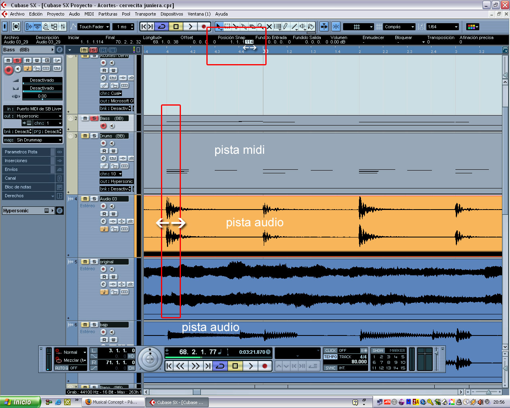Click the Record button in the toolbar
510x408 pixels.
tap(204, 27)
